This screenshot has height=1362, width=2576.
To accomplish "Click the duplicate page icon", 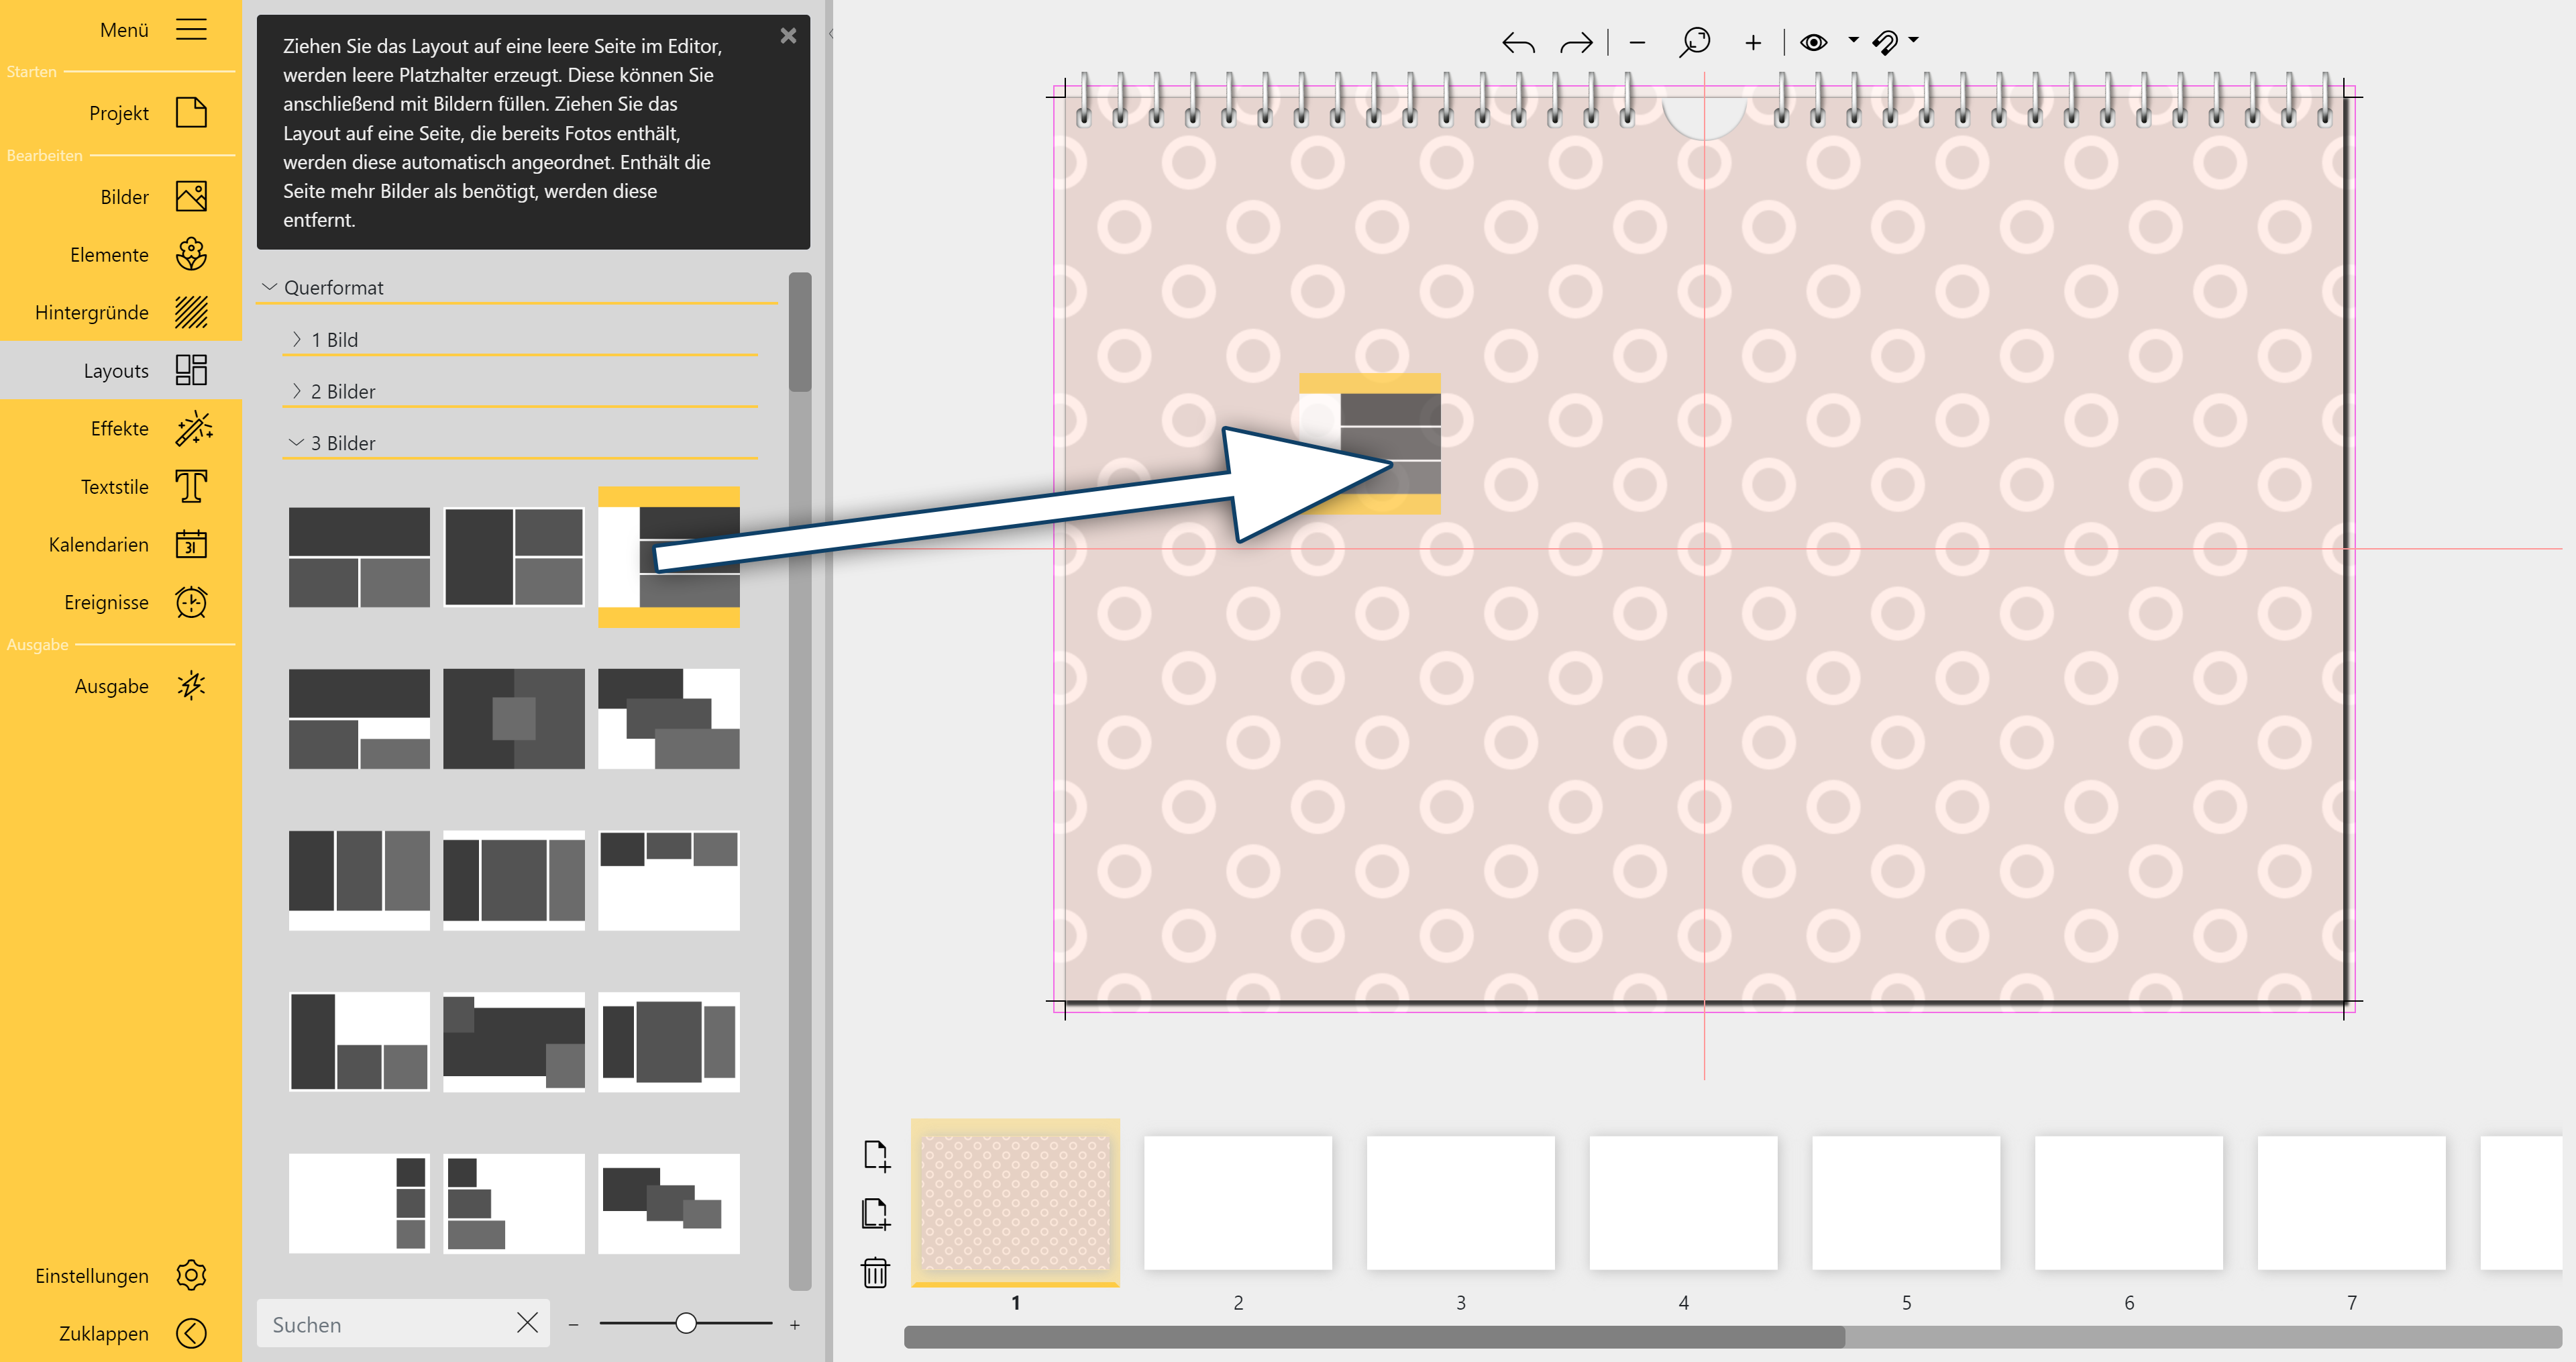I will [x=875, y=1213].
